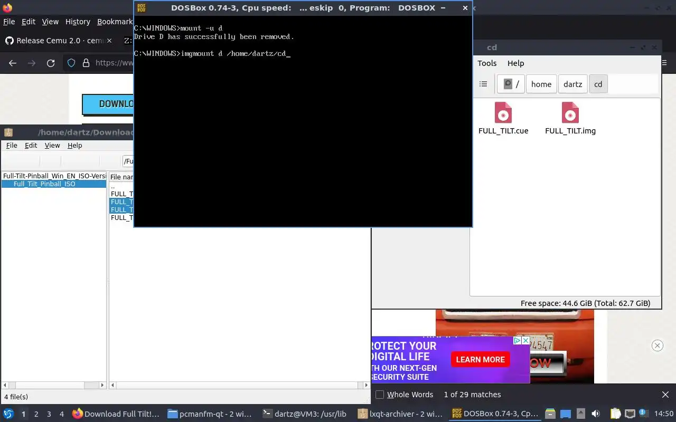This screenshot has height=422, width=676.
Task: Reload the page in Firefox
Action: click(x=51, y=63)
